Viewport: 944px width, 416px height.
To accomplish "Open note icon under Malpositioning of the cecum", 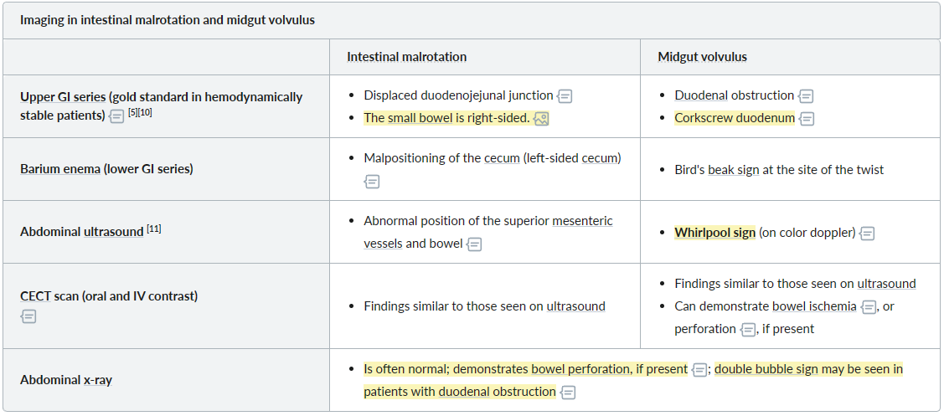I will (x=372, y=181).
